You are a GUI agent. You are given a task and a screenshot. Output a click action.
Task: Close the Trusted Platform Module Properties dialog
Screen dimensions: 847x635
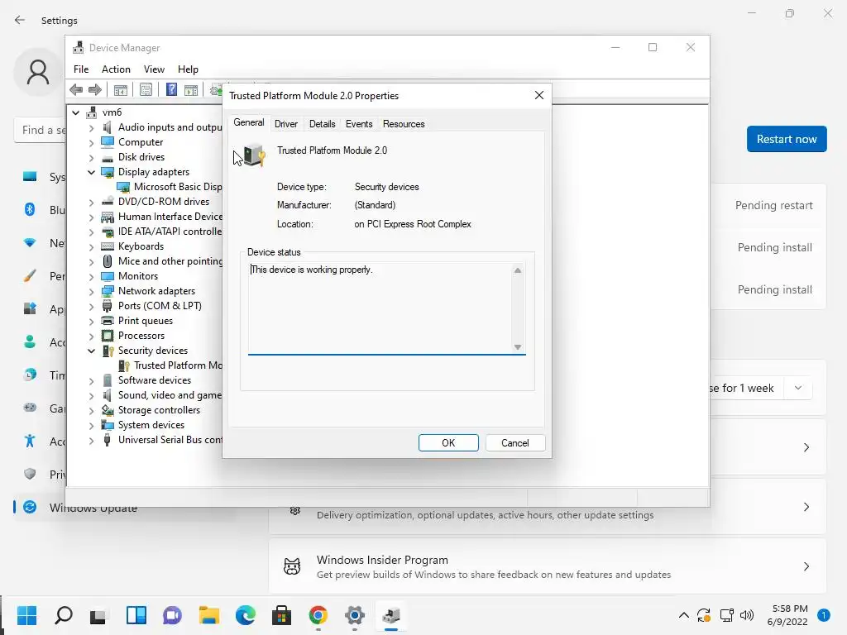538,96
